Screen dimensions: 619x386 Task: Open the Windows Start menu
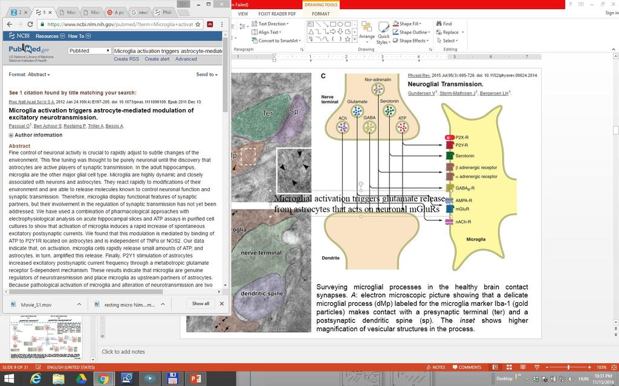coord(8,379)
